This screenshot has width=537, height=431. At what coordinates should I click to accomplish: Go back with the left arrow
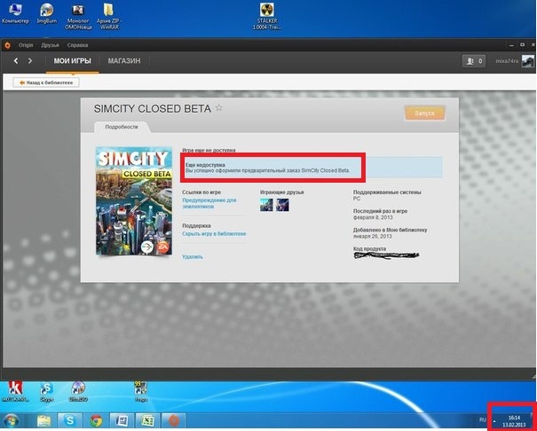16,61
